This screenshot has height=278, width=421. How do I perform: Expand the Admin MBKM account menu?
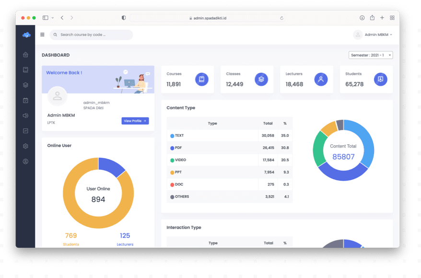[x=374, y=34]
